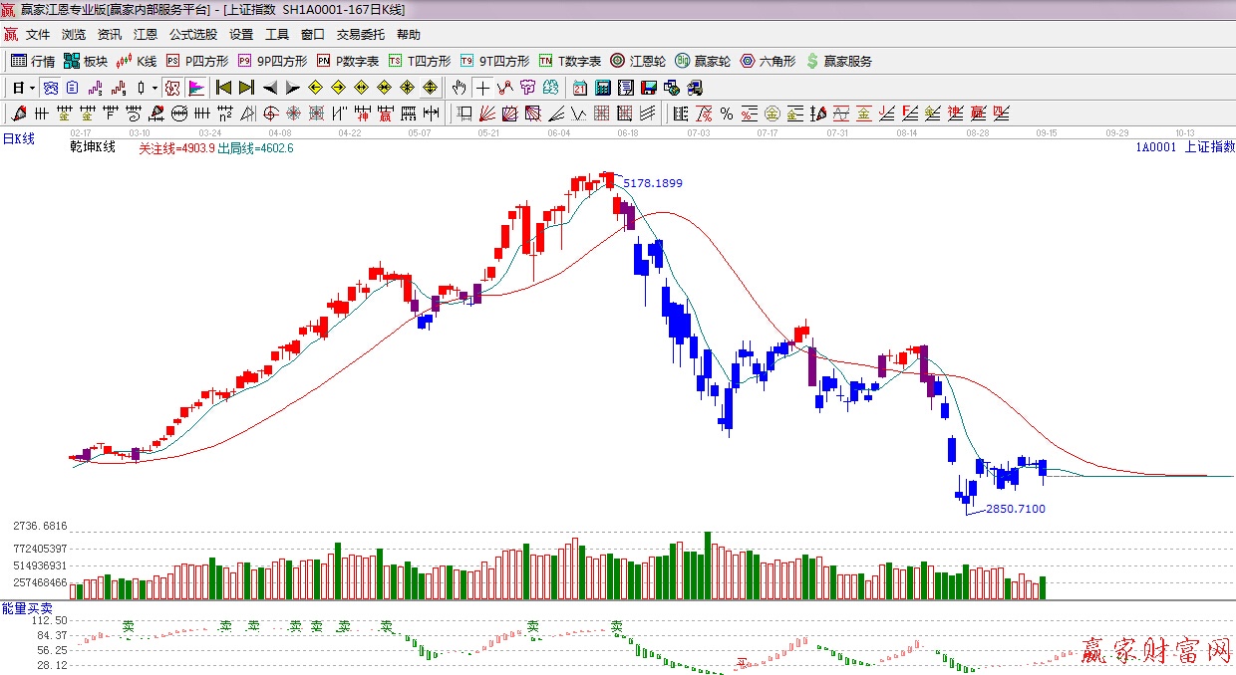Open the 赢家服务 service button
The width and height of the screenshot is (1236, 675).
[838, 61]
